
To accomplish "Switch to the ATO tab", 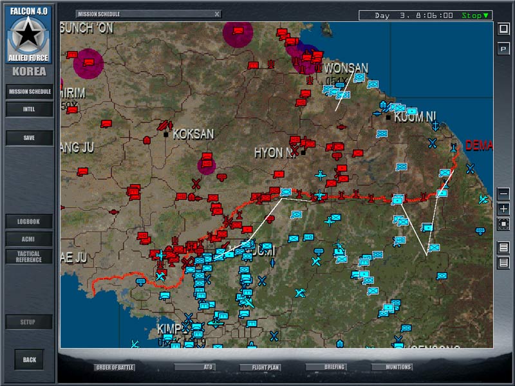I will pos(195,367).
